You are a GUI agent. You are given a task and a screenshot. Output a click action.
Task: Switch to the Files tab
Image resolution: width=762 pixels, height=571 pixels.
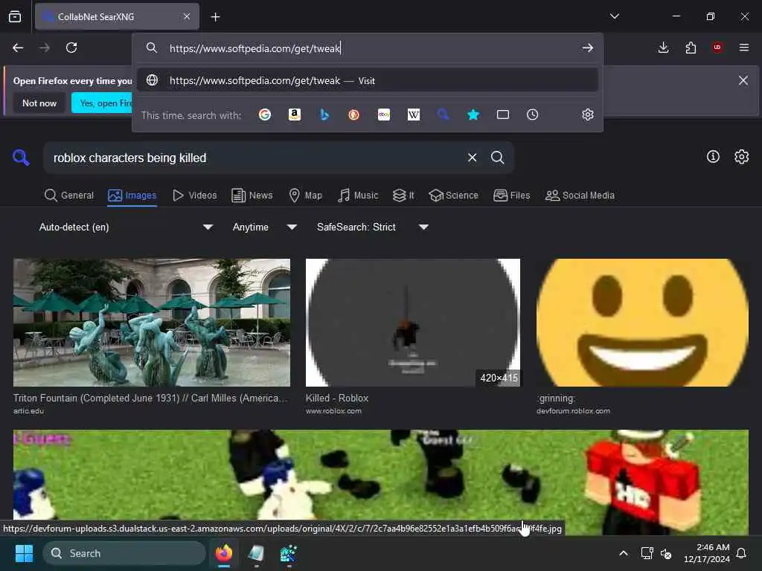click(512, 196)
